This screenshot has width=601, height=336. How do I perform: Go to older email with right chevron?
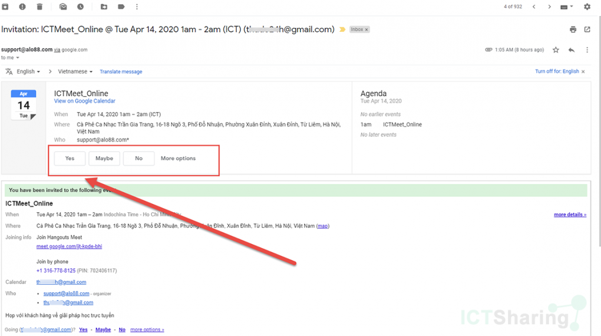click(x=549, y=6)
